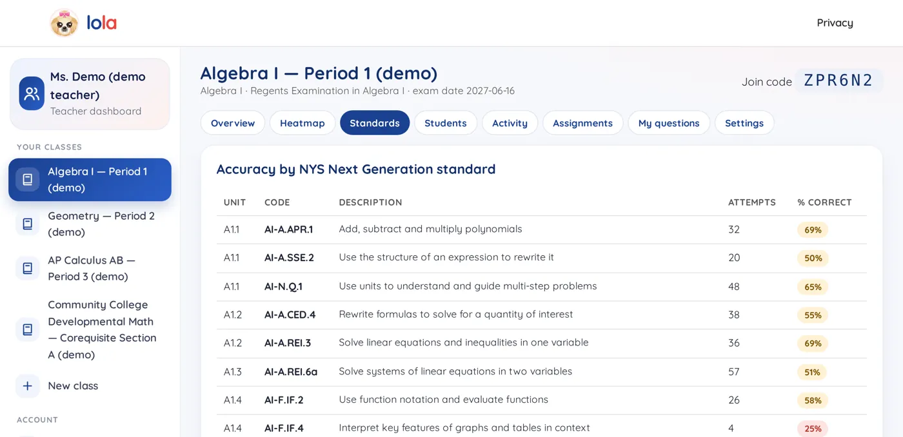903x437 pixels.
Task: Click the book icon beside Geometry Period 2
Action: point(28,224)
